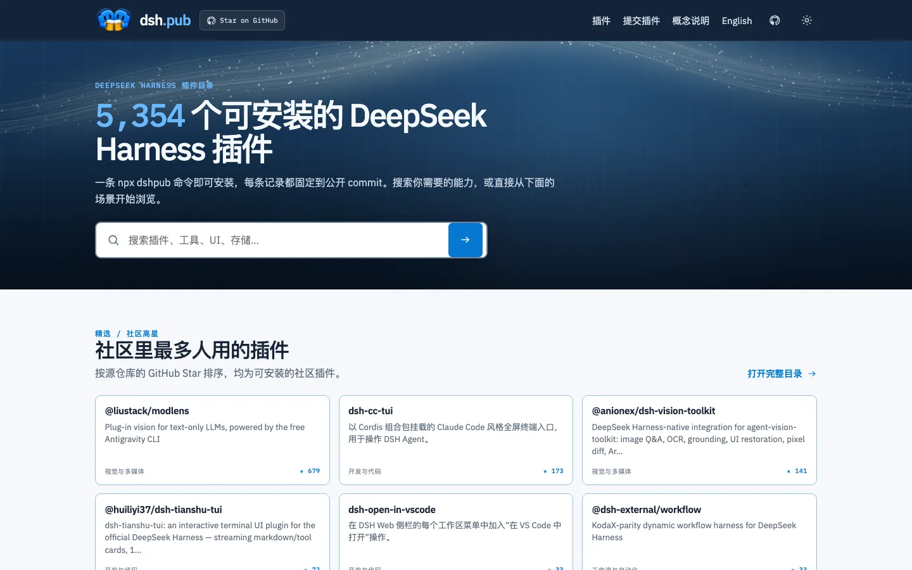Submit search with the blue arrow button
The height and width of the screenshot is (570, 912).
tap(465, 240)
